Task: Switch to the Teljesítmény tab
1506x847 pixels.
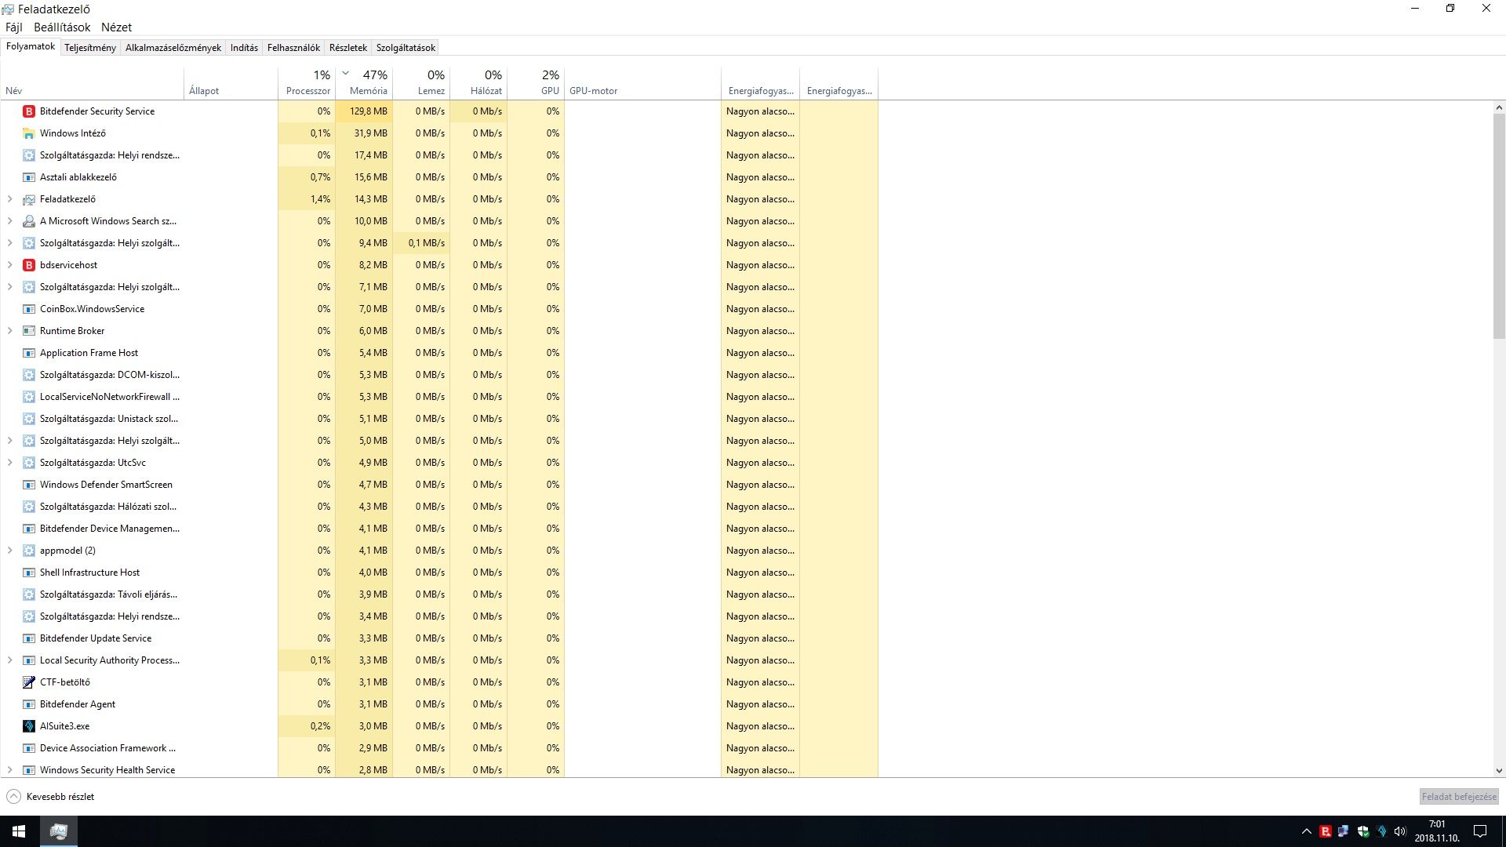Action: 90,48
